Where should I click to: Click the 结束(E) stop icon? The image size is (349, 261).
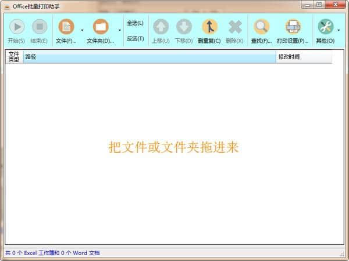(x=40, y=27)
